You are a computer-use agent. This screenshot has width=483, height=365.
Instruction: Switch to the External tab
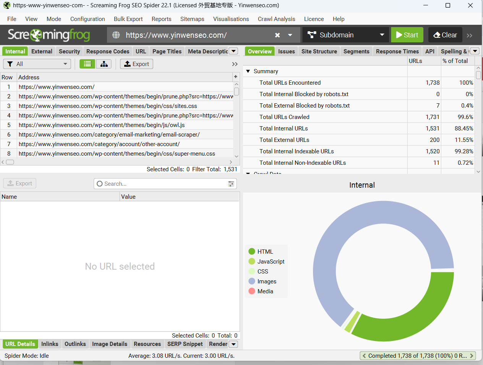[x=42, y=51]
